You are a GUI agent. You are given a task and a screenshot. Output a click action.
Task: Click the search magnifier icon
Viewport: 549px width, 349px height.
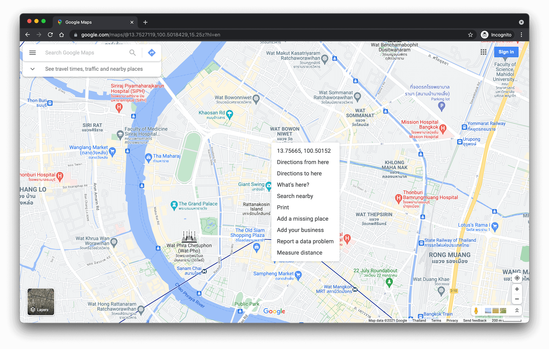point(132,53)
